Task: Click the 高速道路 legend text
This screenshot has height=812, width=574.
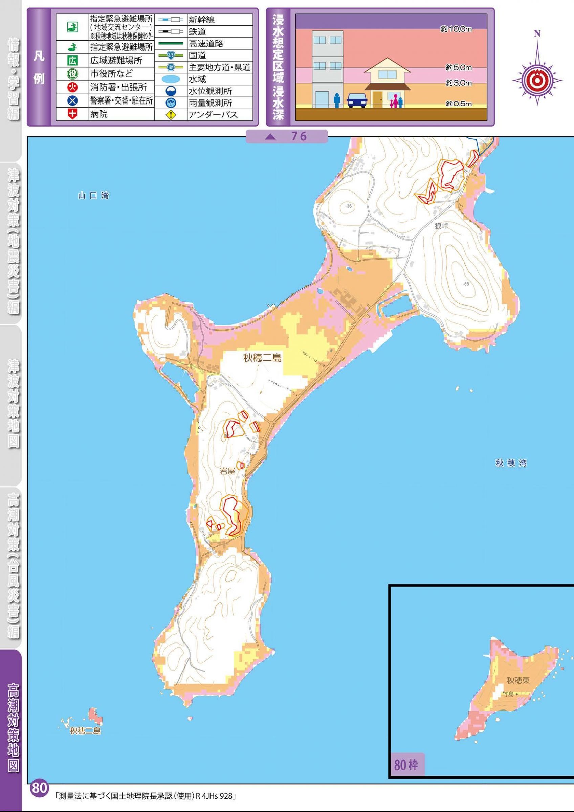Action: point(206,44)
